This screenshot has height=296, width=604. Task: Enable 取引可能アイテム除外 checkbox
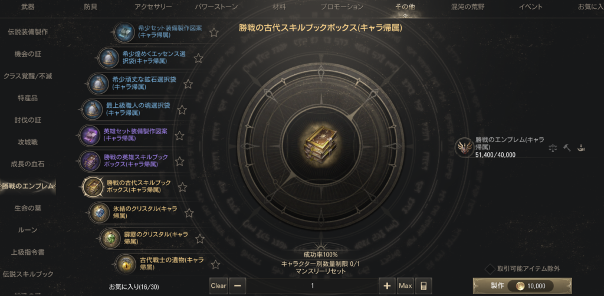(x=490, y=269)
